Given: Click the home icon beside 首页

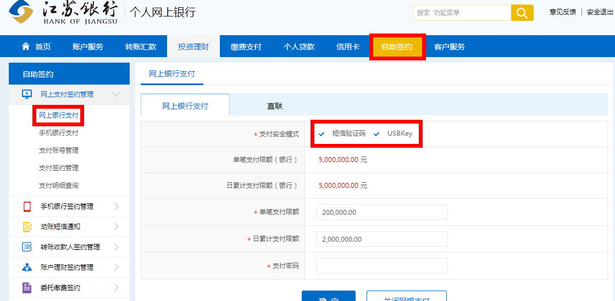Looking at the screenshot, I should tap(26, 47).
